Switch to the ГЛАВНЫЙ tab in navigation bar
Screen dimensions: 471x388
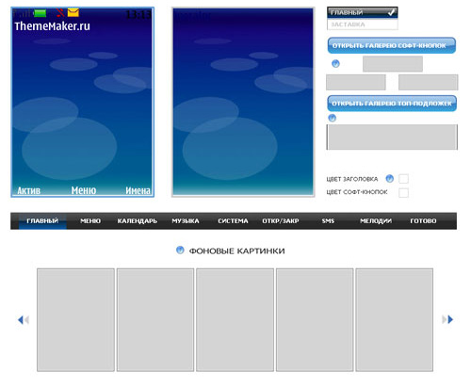(x=42, y=221)
